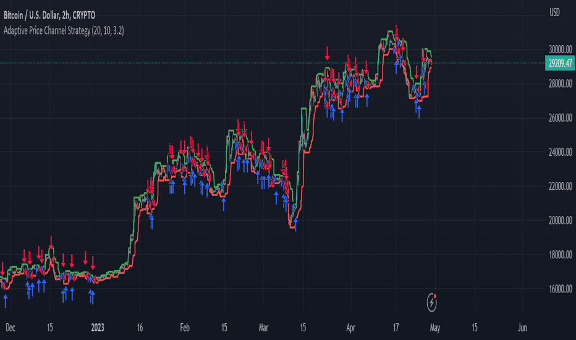Click the 2023 label on time axis
The image size is (576, 340).
[x=98, y=328]
